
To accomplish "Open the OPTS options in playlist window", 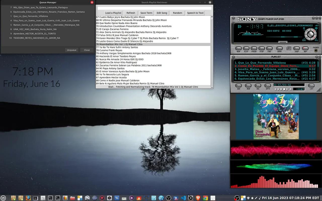I will tap(268, 86).
